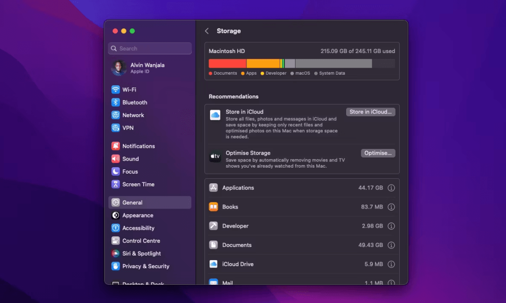Select the Focus moon icon

pos(115,172)
